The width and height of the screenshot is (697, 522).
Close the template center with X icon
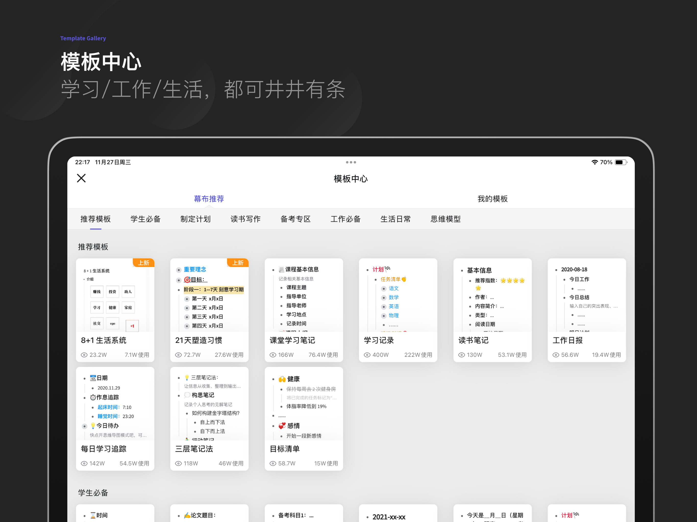81,178
